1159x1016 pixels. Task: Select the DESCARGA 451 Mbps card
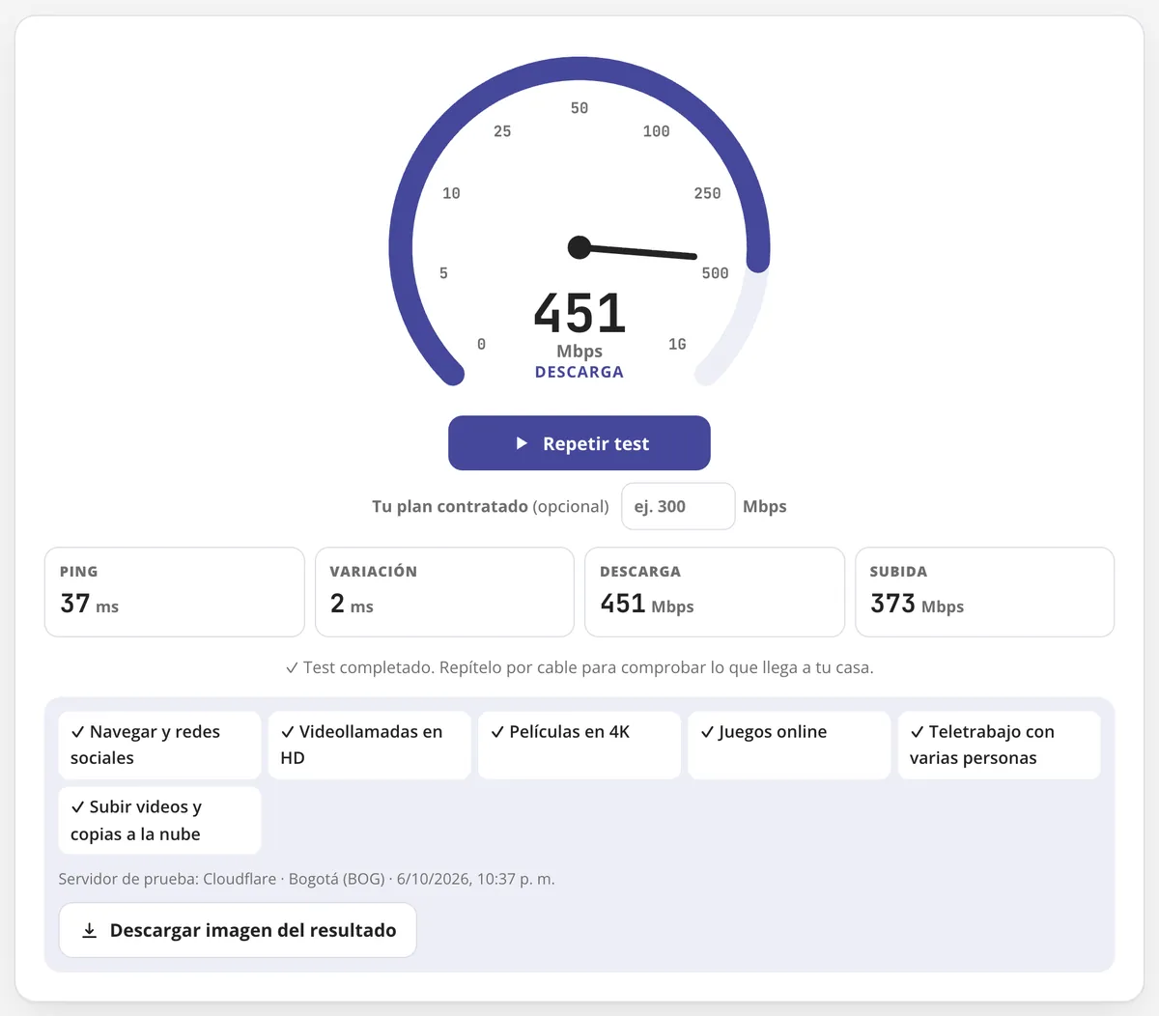[715, 592]
